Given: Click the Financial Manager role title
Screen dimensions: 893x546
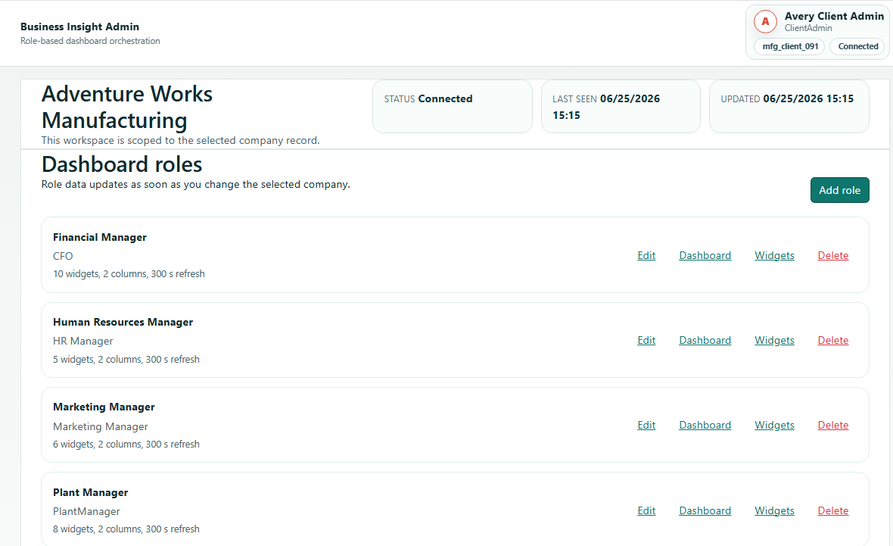Looking at the screenshot, I should click(100, 237).
